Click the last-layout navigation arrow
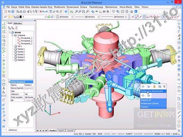 46,131
